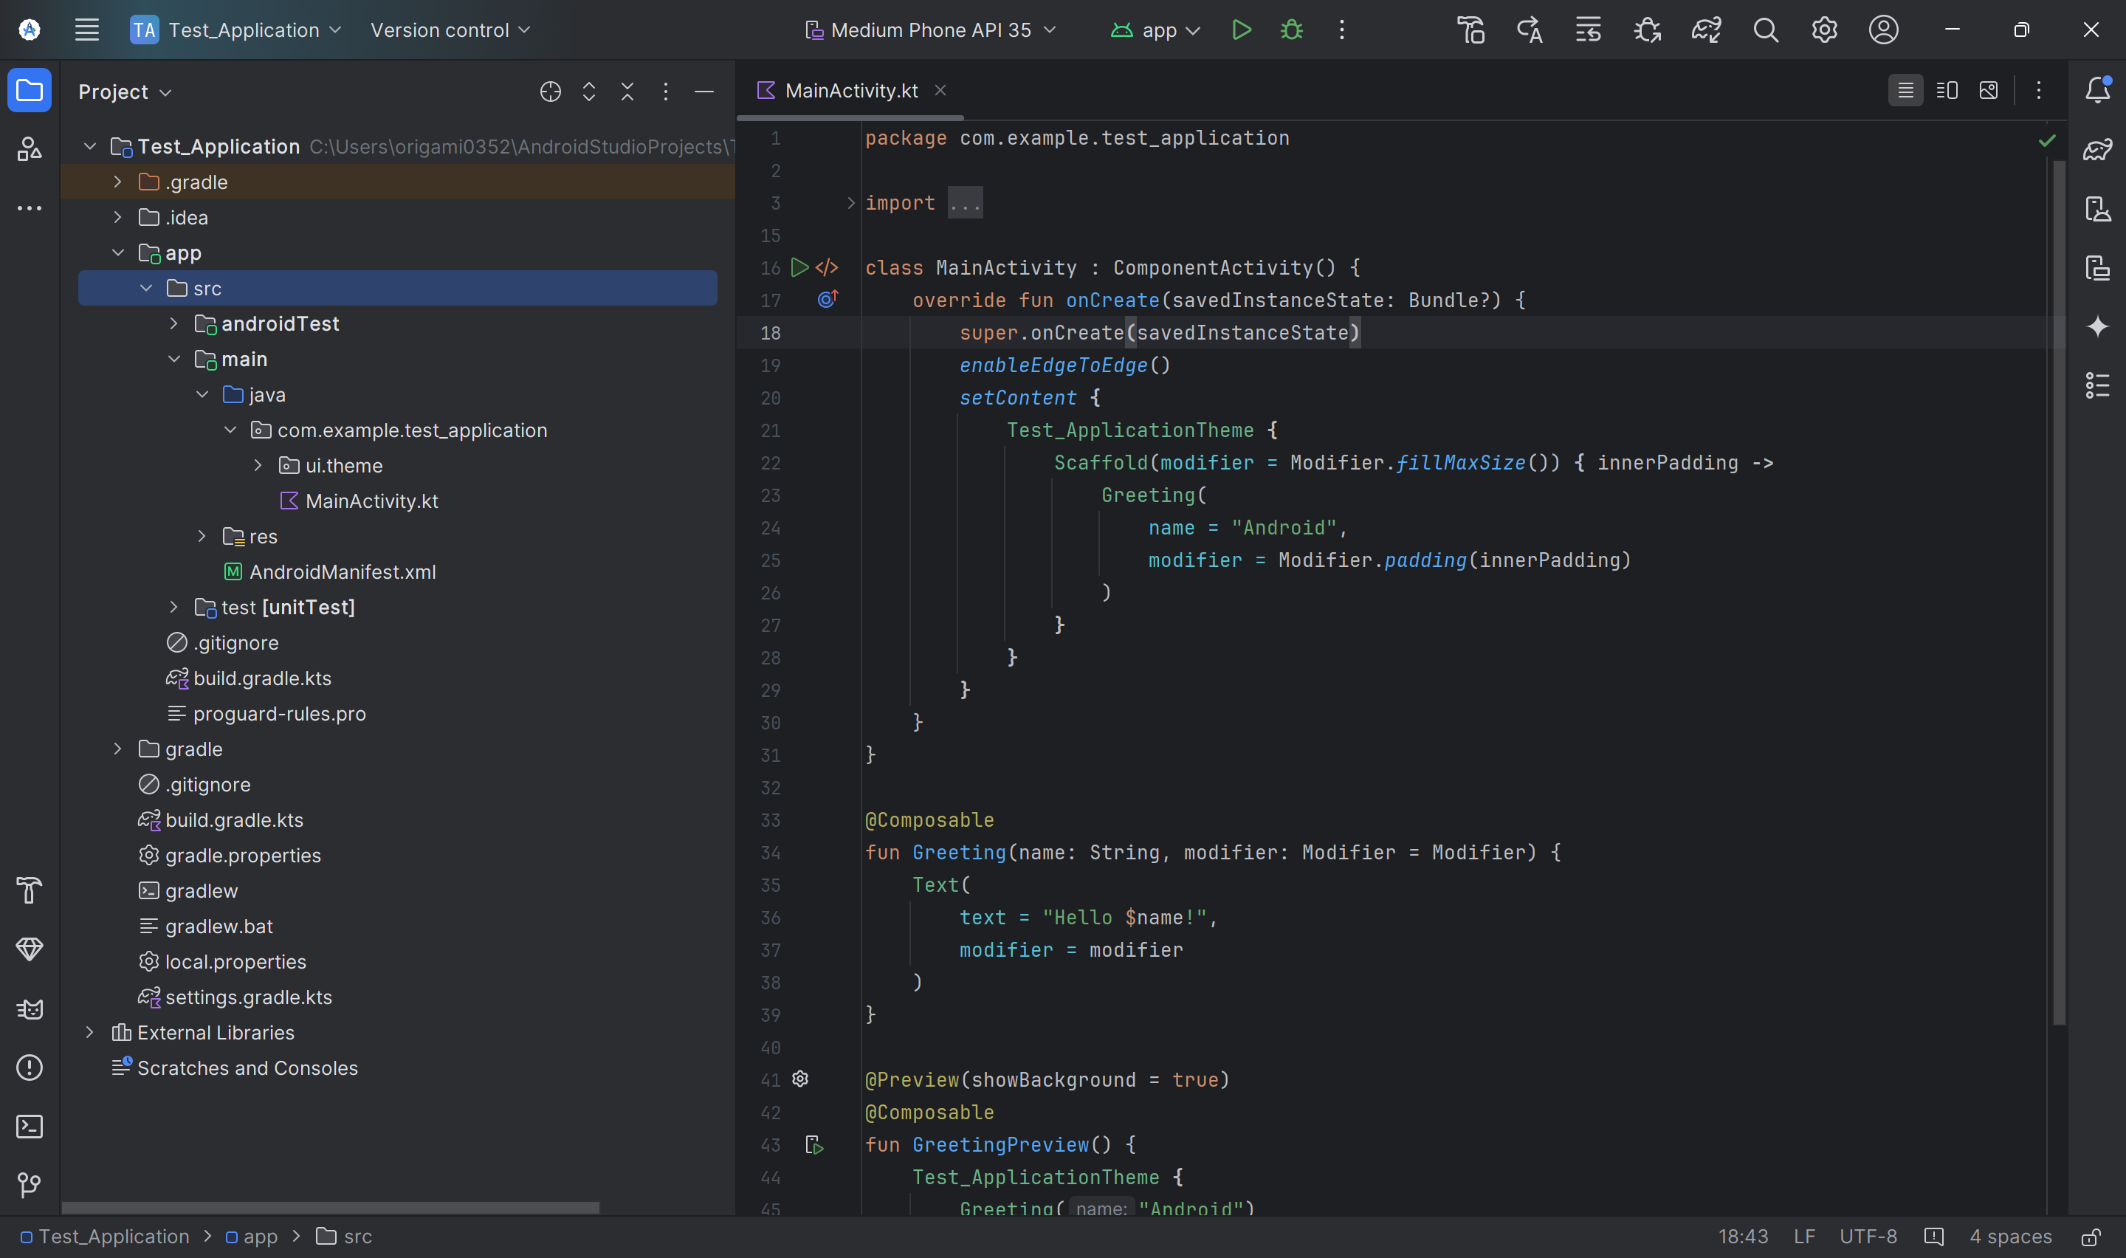Screen dimensions: 2126x1258
Task: Switch editor to Design view mode
Action: 1988,91
